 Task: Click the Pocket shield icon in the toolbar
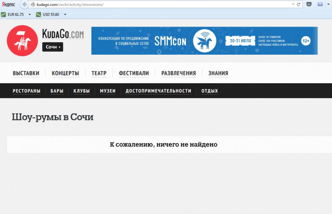(309, 5)
